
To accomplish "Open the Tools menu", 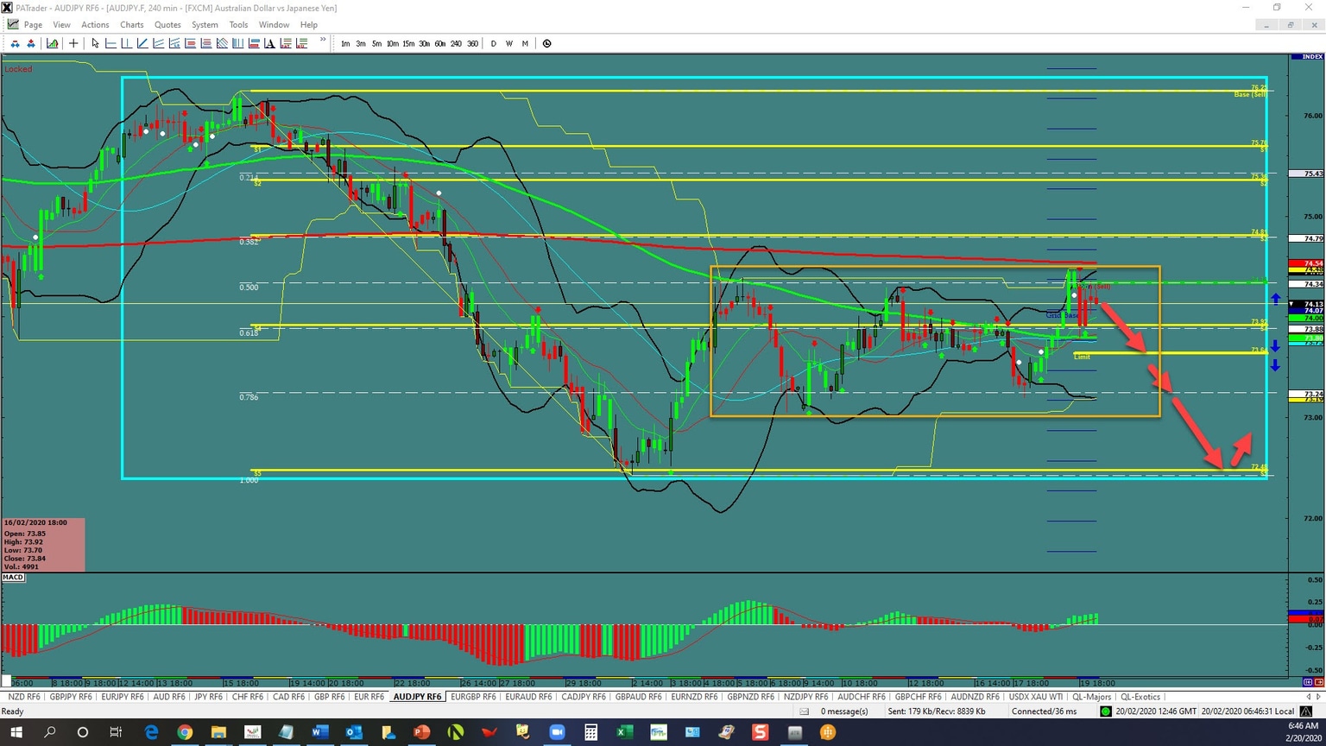I will tap(238, 24).
